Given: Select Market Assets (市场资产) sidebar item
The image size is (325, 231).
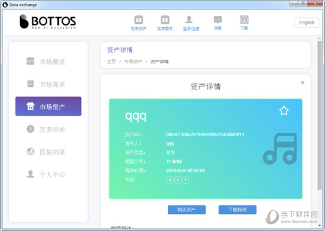Looking at the screenshot, I should tap(48, 107).
